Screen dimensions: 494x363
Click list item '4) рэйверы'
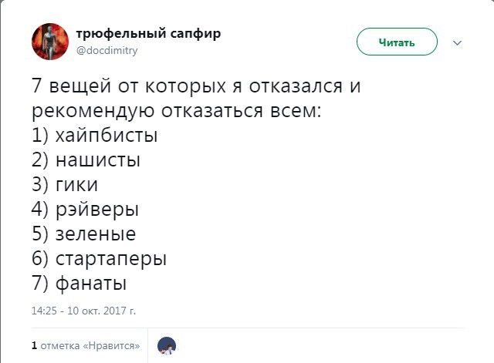pos(86,210)
